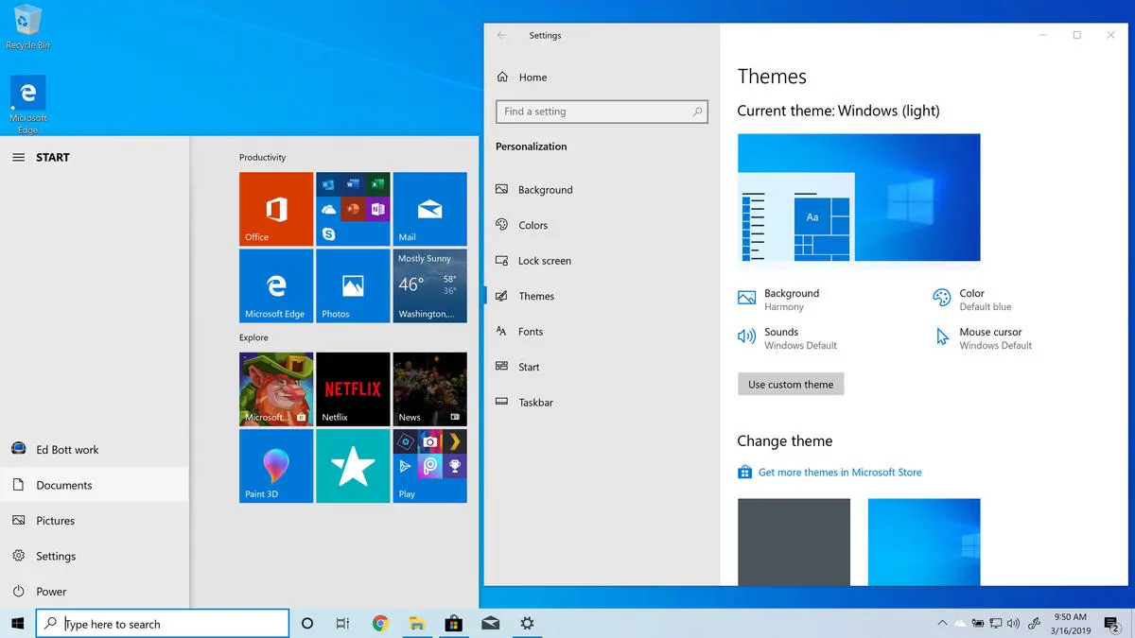This screenshot has width=1135, height=638.
Task: Click the network icon in system tray
Action: pos(996,623)
